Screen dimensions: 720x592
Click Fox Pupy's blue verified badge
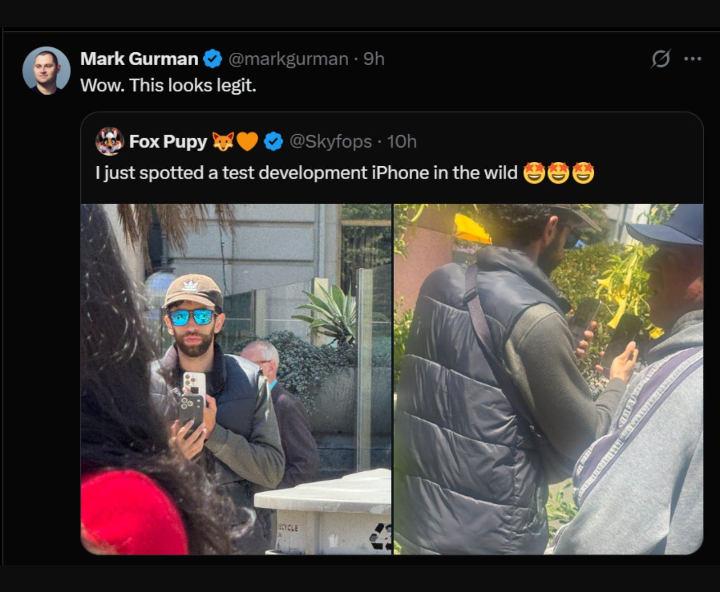coord(274,142)
